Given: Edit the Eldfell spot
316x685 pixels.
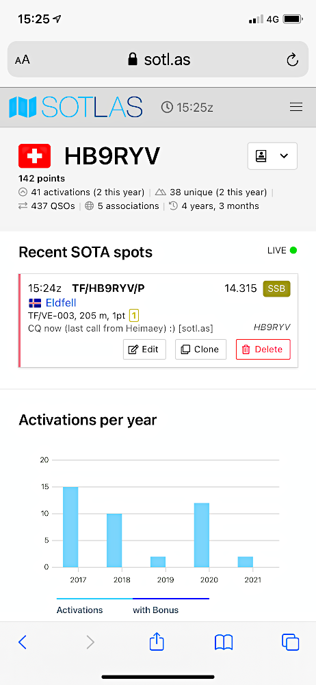Looking at the screenshot, I should (x=144, y=349).
